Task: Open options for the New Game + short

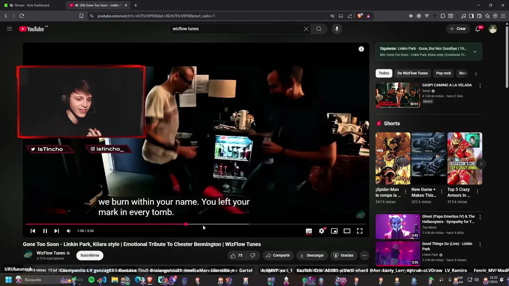Action: pos(441,192)
